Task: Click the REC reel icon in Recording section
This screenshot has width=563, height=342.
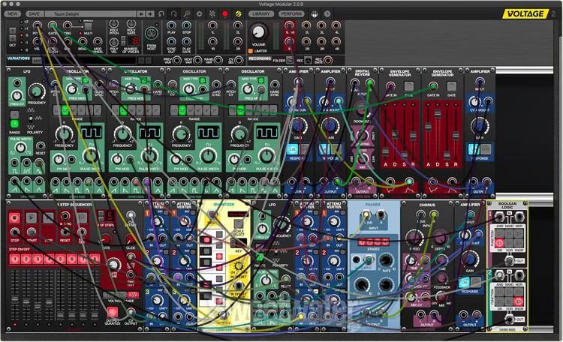Action: pos(308,60)
